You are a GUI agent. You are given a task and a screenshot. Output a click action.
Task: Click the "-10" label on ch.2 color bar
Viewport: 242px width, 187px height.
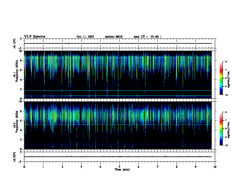coord(226,145)
